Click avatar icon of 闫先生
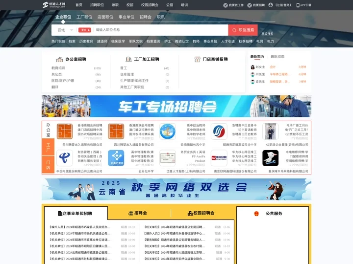Screen dimensions: 353x264 click(252, 74)
